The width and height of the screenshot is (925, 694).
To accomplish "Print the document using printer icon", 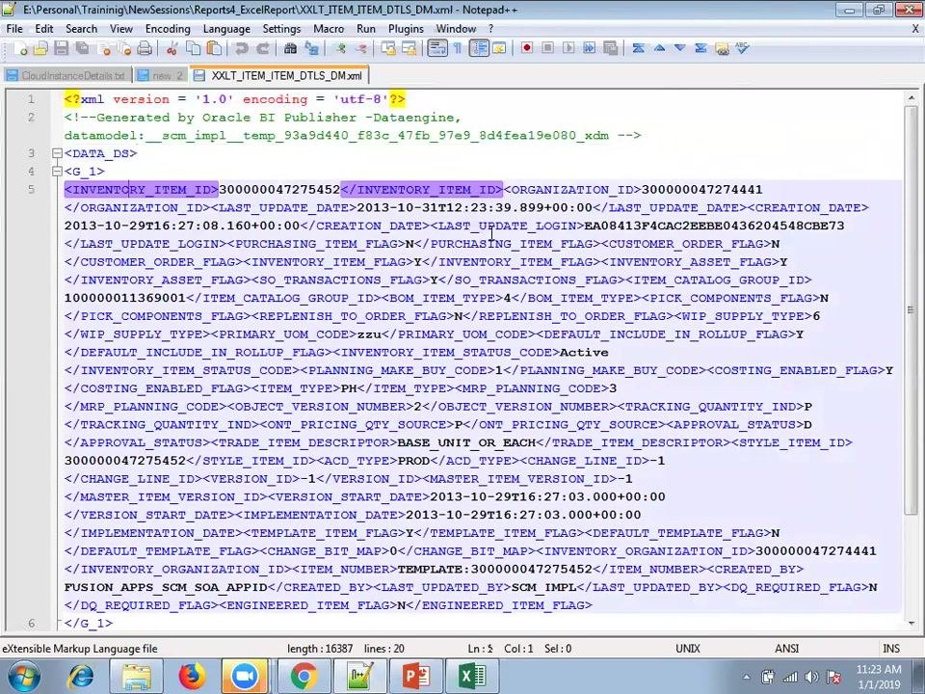I will click(145, 49).
